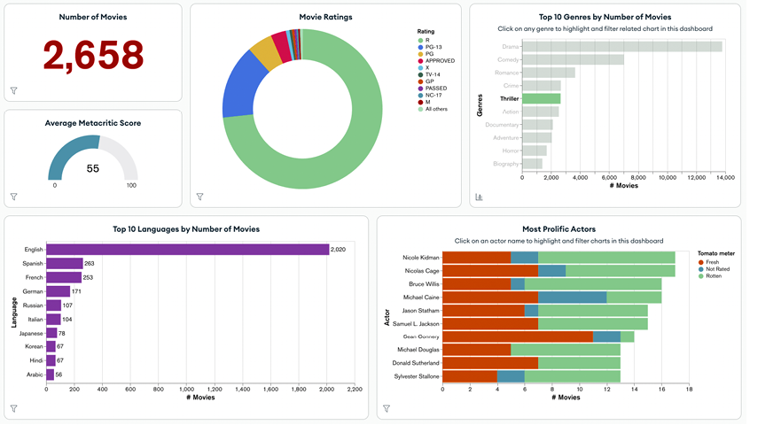The width and height of the screenshot is (781, 425).
Task: Click the Hindi language label
Action: pos(36,360)
